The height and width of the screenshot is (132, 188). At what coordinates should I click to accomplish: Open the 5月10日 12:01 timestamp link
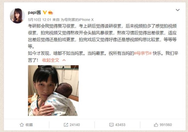39,20
